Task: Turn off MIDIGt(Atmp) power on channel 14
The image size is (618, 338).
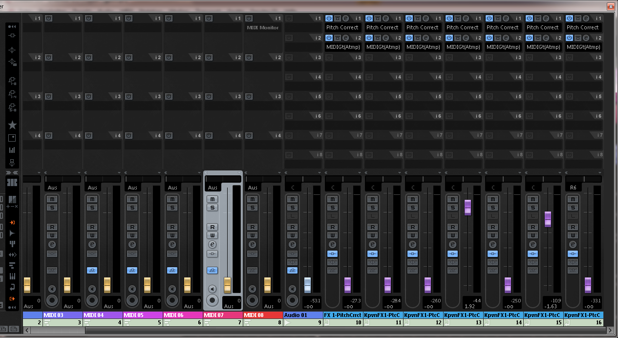Action: (490, 38)
